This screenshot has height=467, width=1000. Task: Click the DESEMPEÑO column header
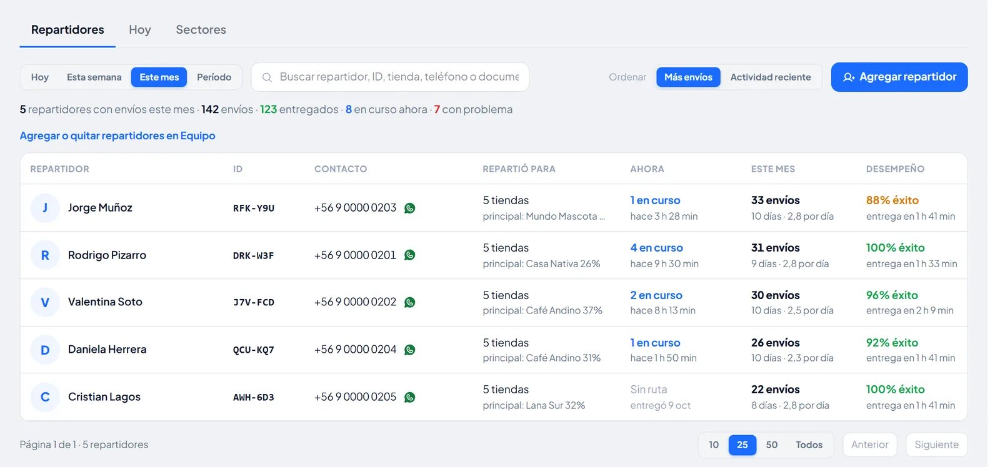(895, 169)
